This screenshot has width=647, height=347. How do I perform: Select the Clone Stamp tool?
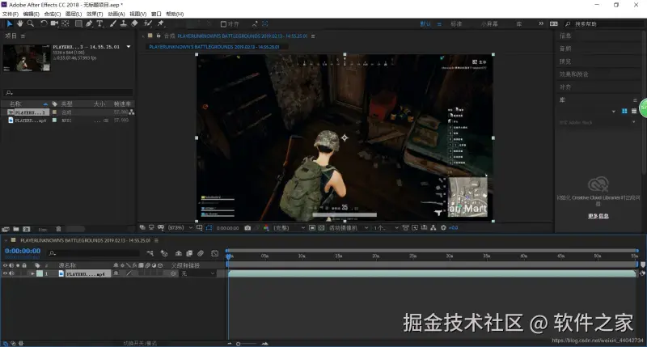click(124, 23)
